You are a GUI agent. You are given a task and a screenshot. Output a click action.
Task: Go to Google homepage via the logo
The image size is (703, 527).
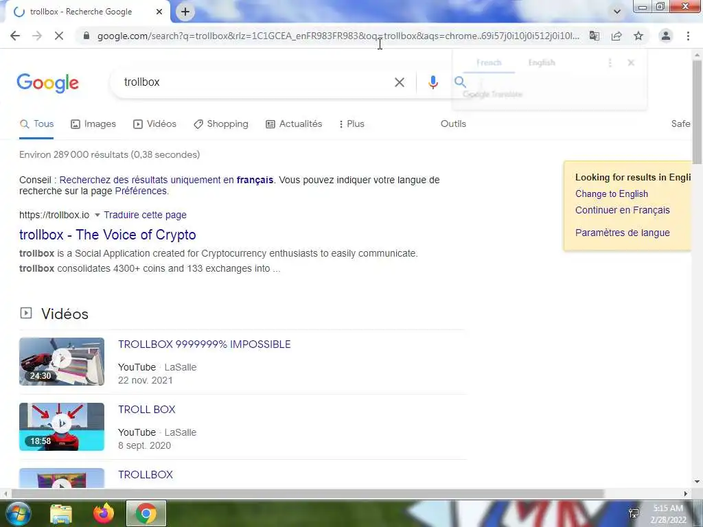click(47, 83)
